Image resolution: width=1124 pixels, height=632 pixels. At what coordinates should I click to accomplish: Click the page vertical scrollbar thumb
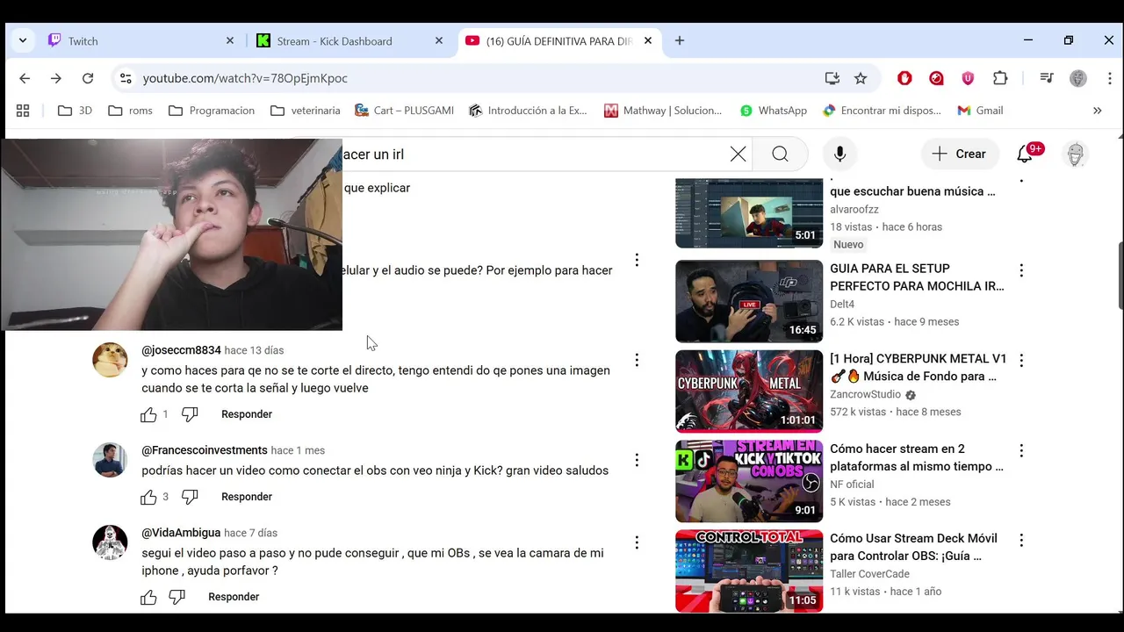pyautogui.click(x=1120, y=275)
